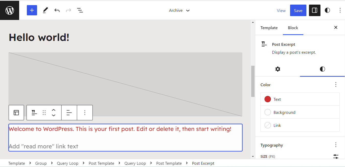Viewport: 345px width, 167px height.
Task: Open the block inserter plus button
Action: (x=32, y=10)
